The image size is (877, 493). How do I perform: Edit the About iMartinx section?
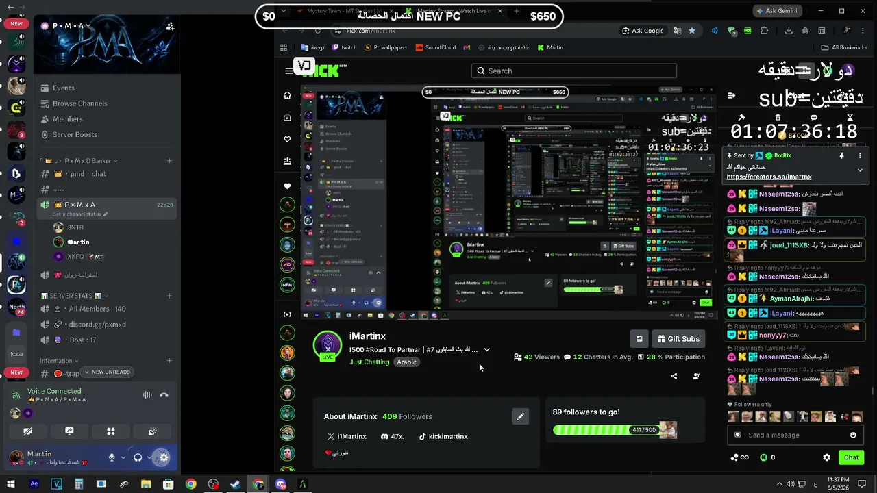[521, 416]
